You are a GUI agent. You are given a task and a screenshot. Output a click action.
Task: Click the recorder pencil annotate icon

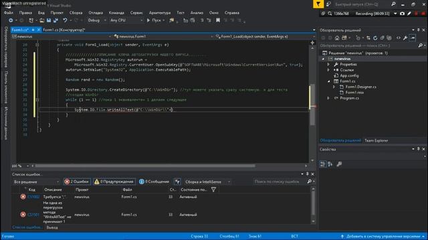[x=409, y=13]
